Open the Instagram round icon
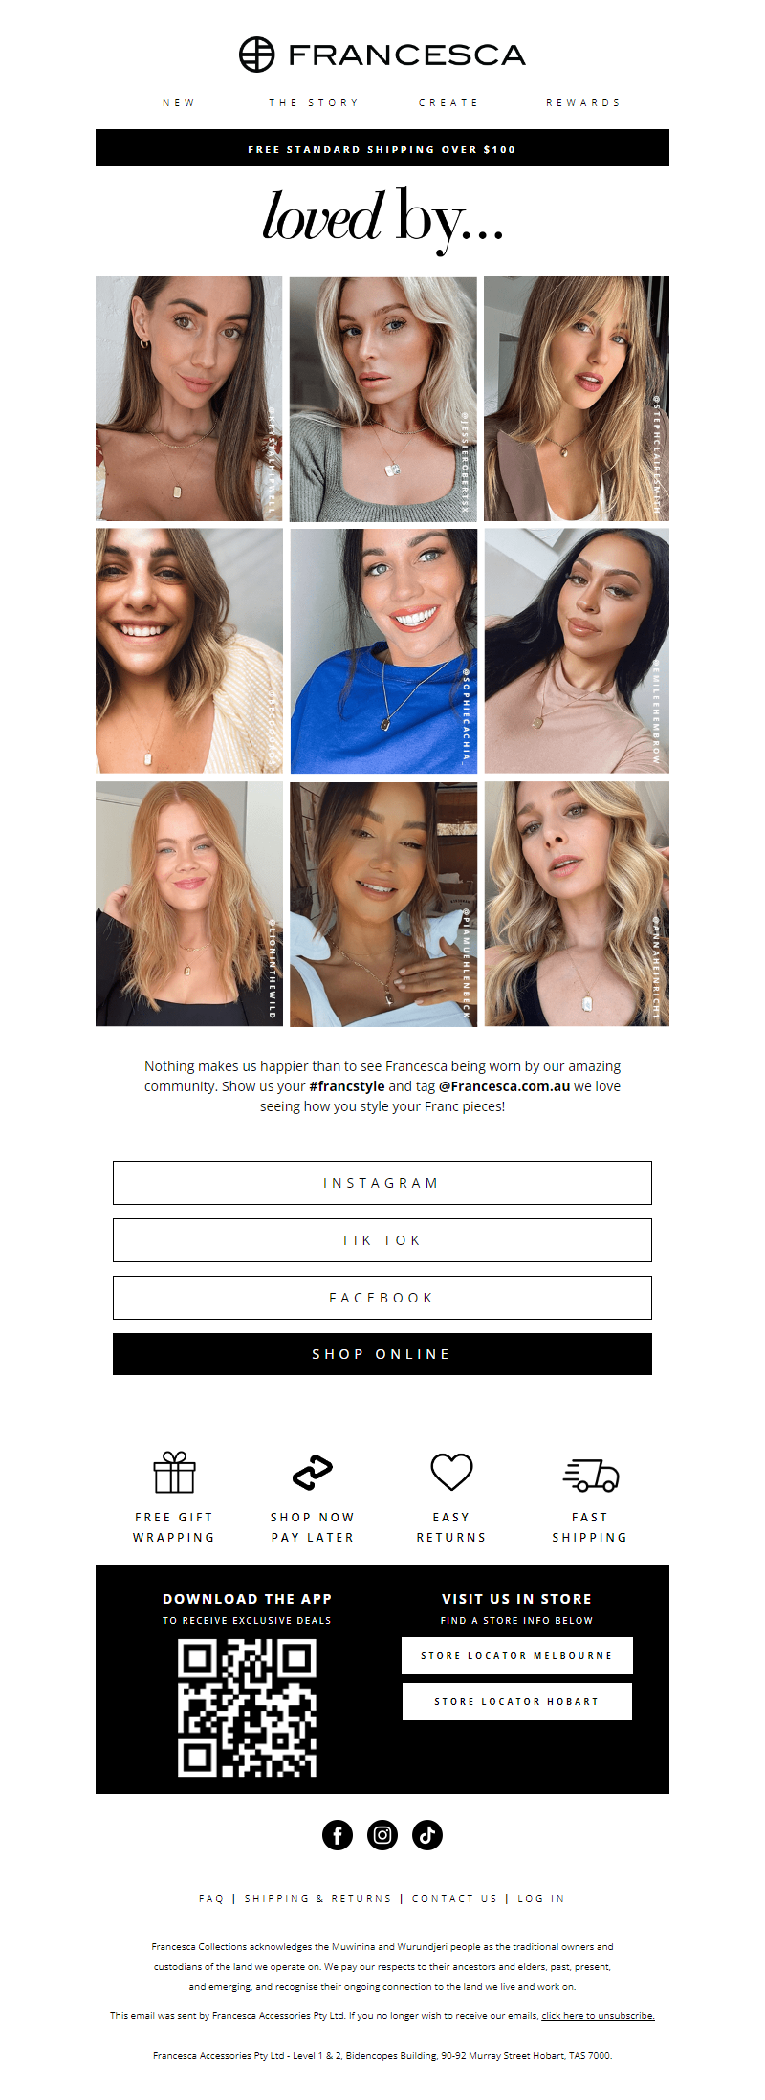This screenshot has width=765, height=2100. pyautogui.click(x=382, y=1834)
